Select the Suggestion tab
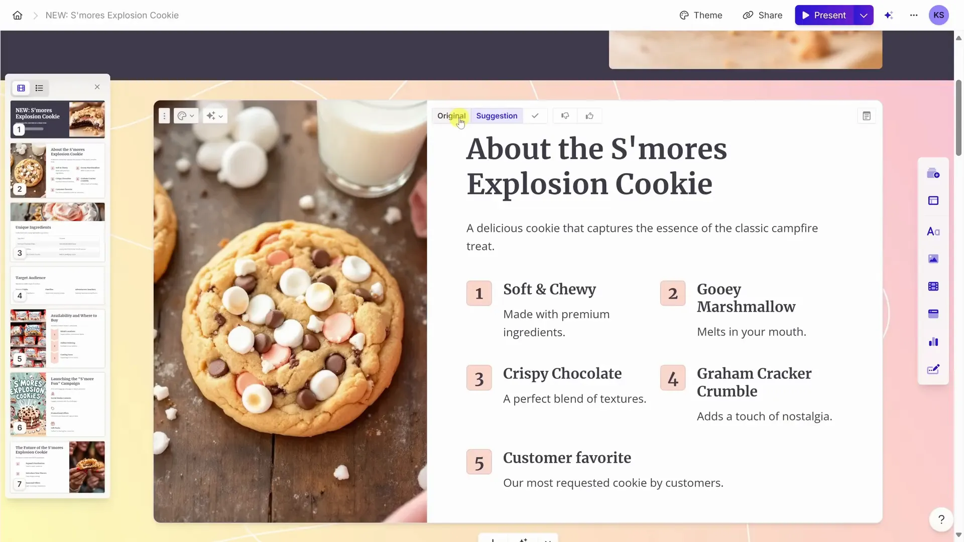The width and height of the screenshot is (964, 542). [x=497, y=116]
